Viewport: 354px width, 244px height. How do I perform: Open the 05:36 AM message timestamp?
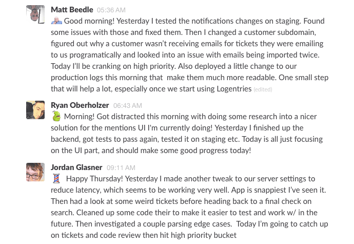click(111, 10)
